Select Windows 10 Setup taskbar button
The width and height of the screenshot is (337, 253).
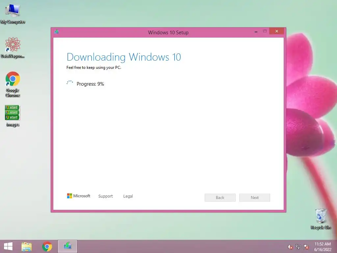tap(67, 246)
